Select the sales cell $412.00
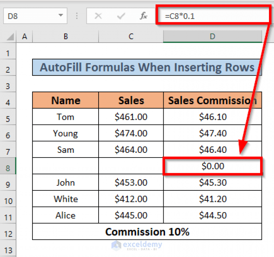The height and width of the screenshot is (257, 274). (x=131, y=199)
